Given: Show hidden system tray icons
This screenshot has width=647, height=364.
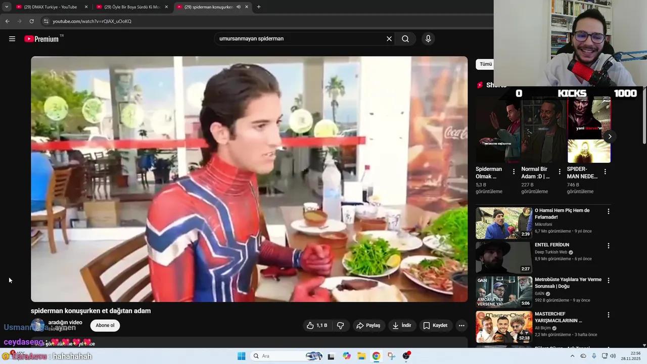Looking at the screenshot, I should tap(572, 356).
